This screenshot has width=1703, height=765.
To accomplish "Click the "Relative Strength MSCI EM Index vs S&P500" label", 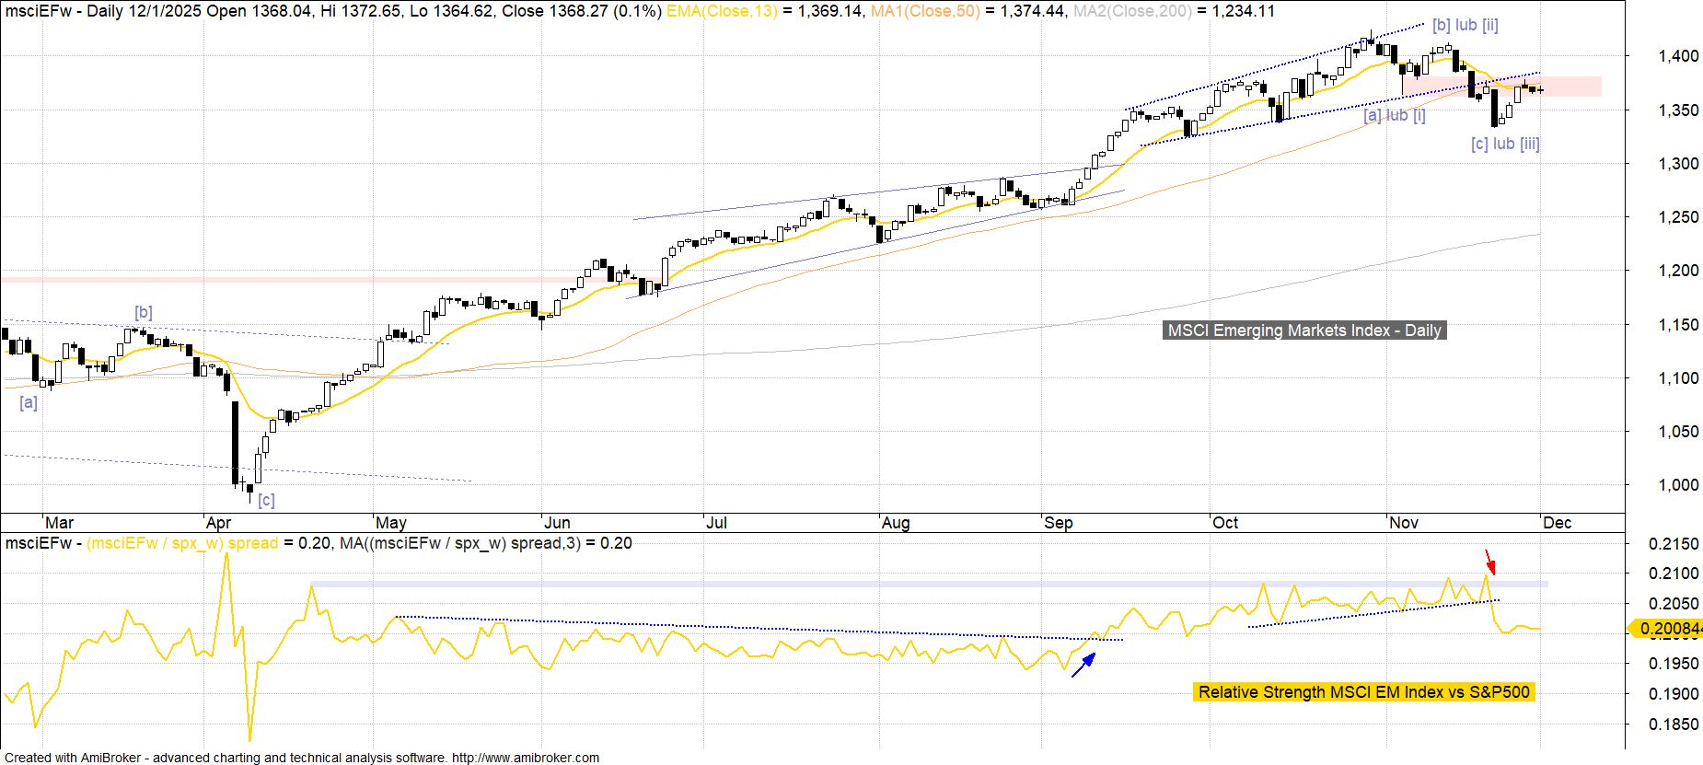I will point(1363,692).
